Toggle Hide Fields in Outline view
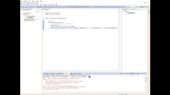The width and height of the screenshot is (170, 95). click(134, 9)
